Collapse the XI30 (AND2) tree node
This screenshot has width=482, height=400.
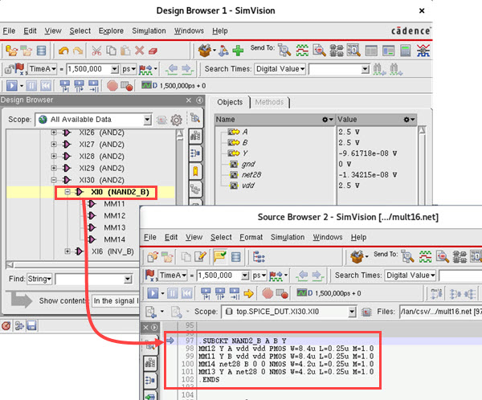click(54, 180)
